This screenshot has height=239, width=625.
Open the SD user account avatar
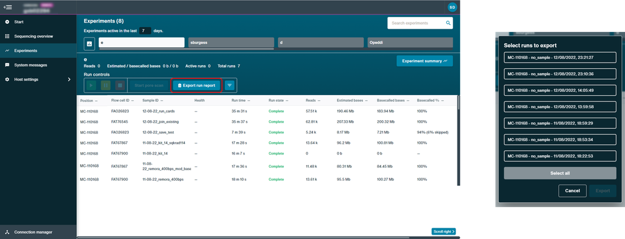click(x=452, y=7)
